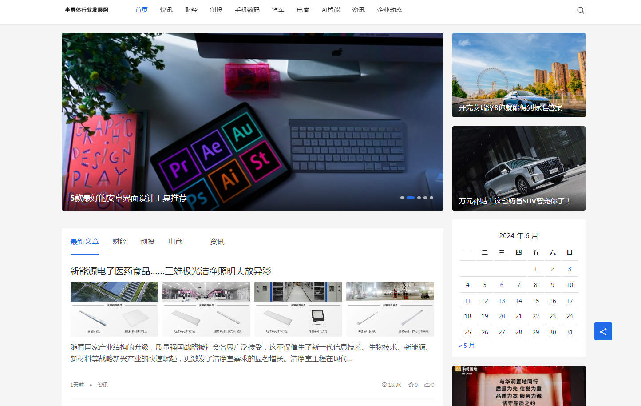The width and height of the screenshot is (641, 406).
Task: Open 资讯 in the top navigation bar
Action: tap(359, 10)
